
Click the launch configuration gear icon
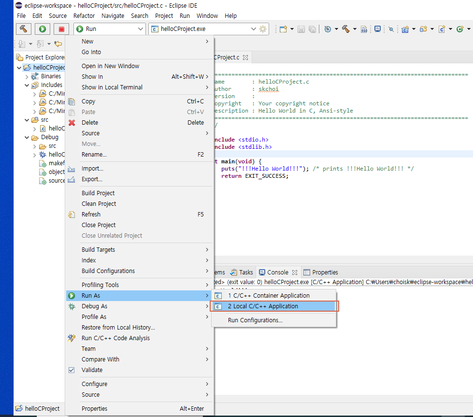[x=263, y=29]
